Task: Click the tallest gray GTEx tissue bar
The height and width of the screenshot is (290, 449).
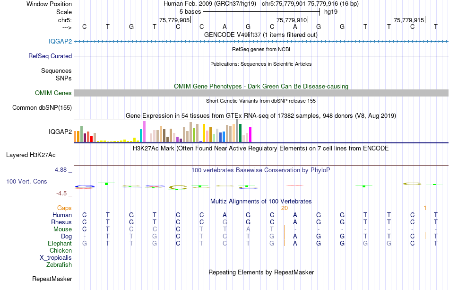Action: pyautogui.click(x=237, y=131)
